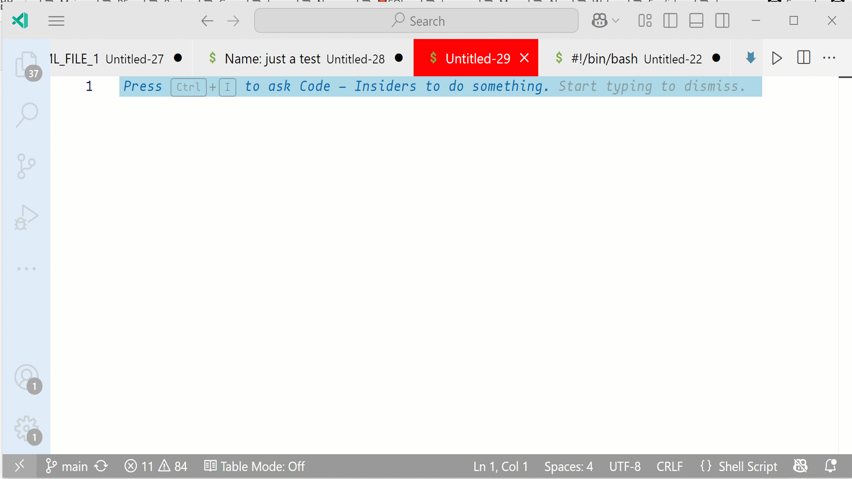This screenshot has width=852, height=479.
Task: Toggle the bottom Panel visibility
Action: pyautogui.click(x=696, y=21)
